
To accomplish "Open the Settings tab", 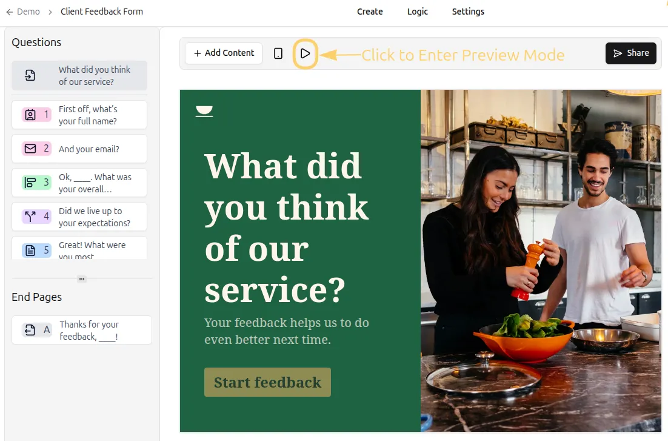I will pos(468,12).
